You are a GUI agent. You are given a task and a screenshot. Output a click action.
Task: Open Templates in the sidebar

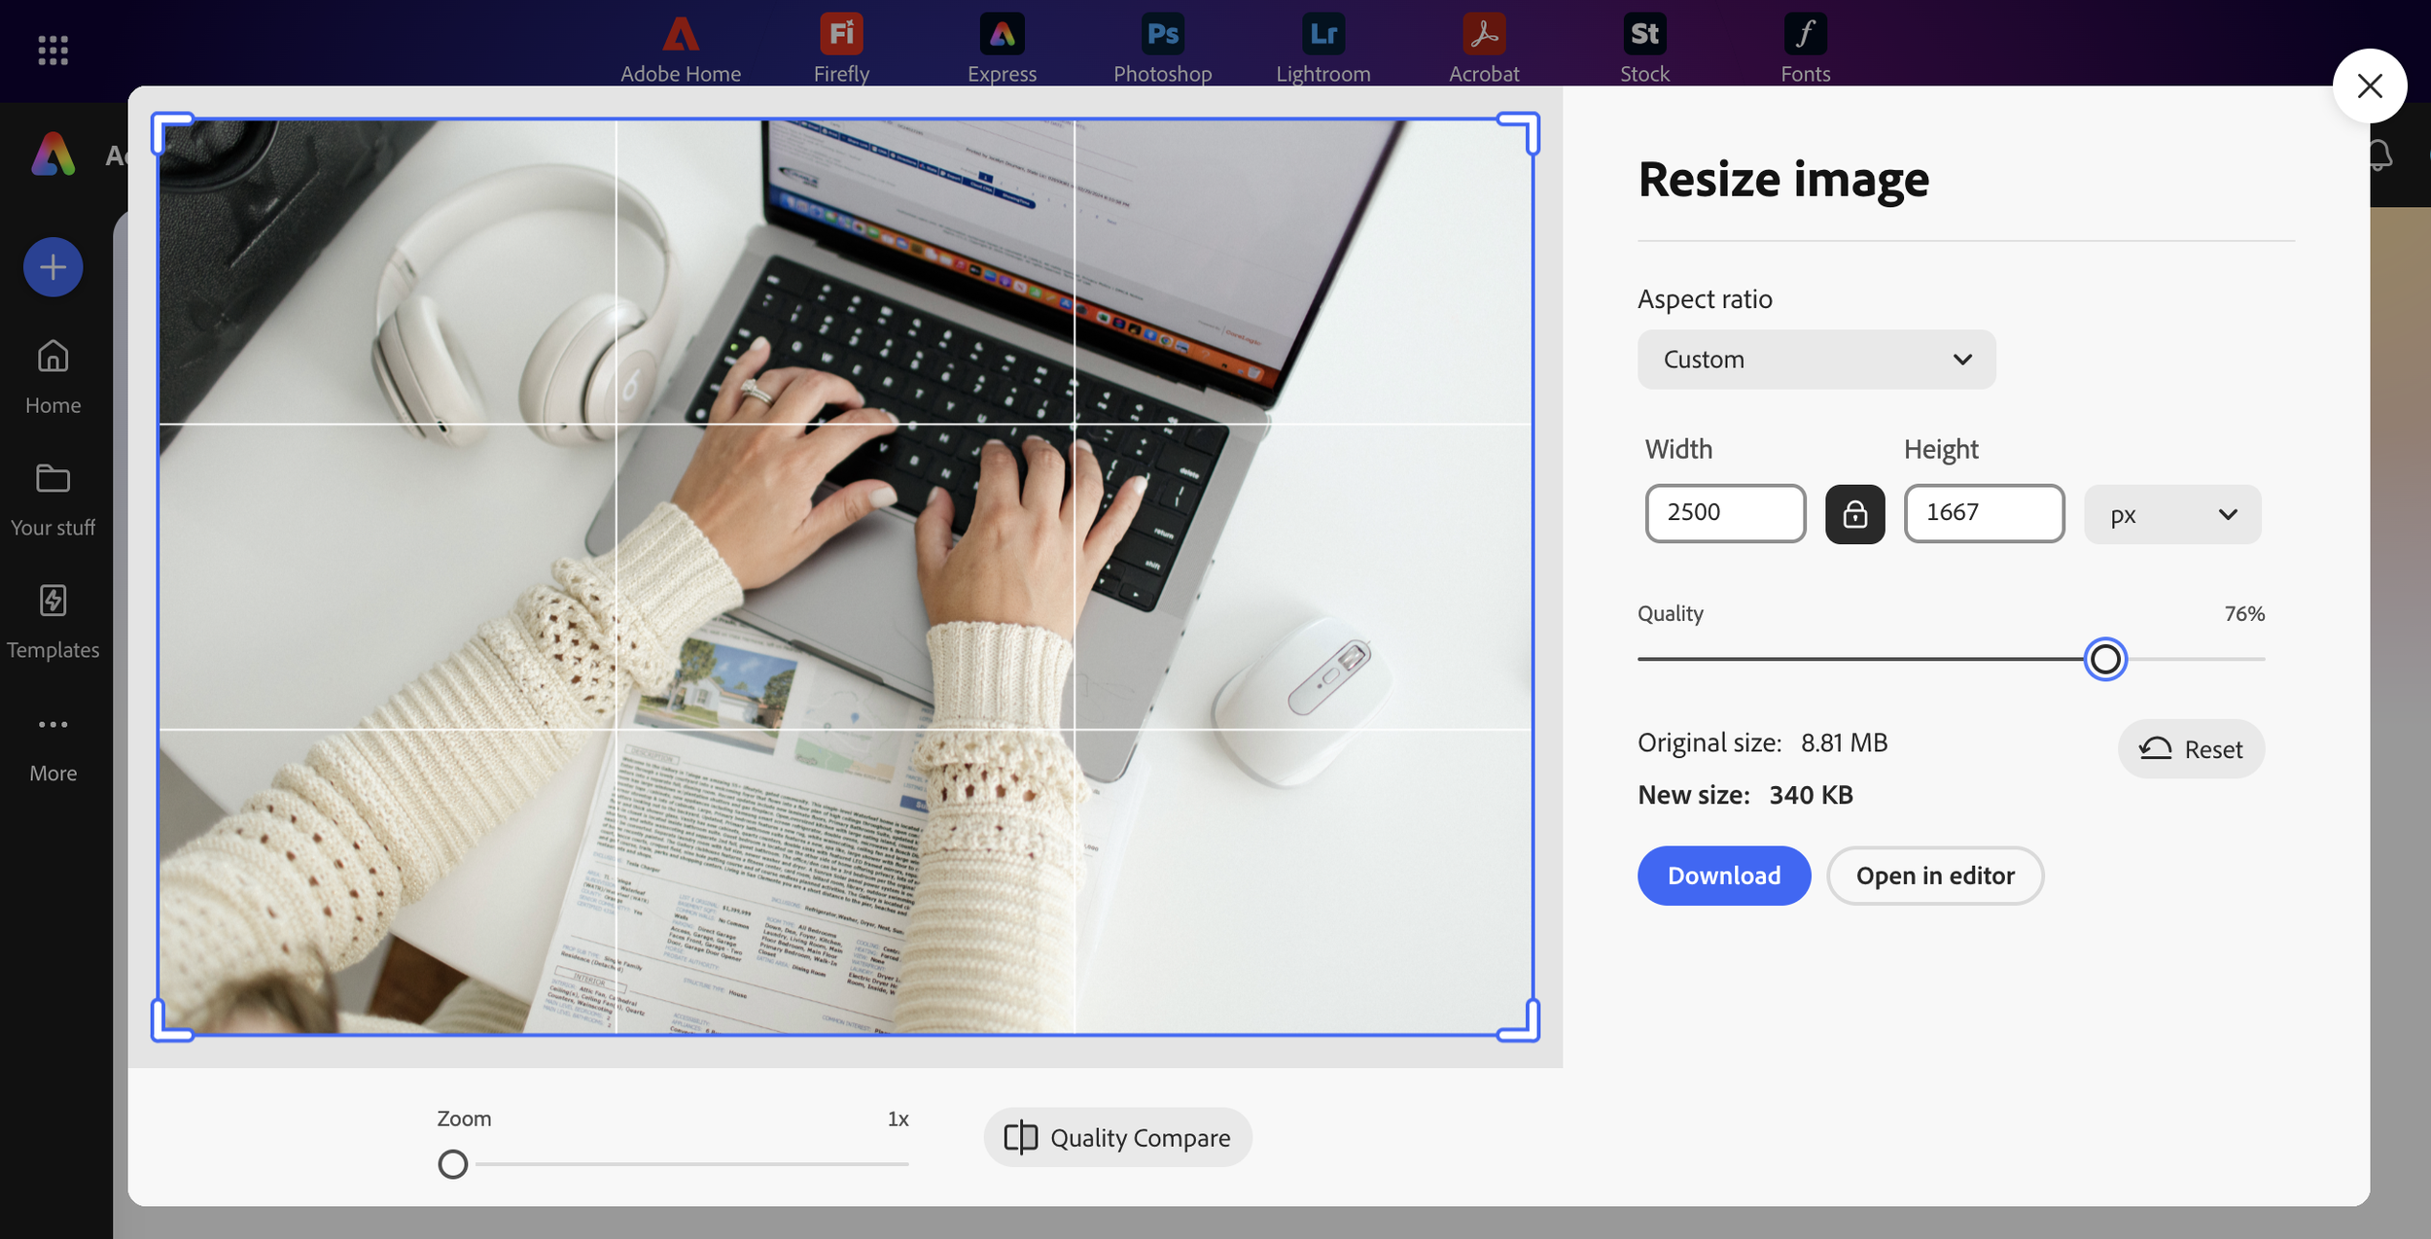pos(53,622)
